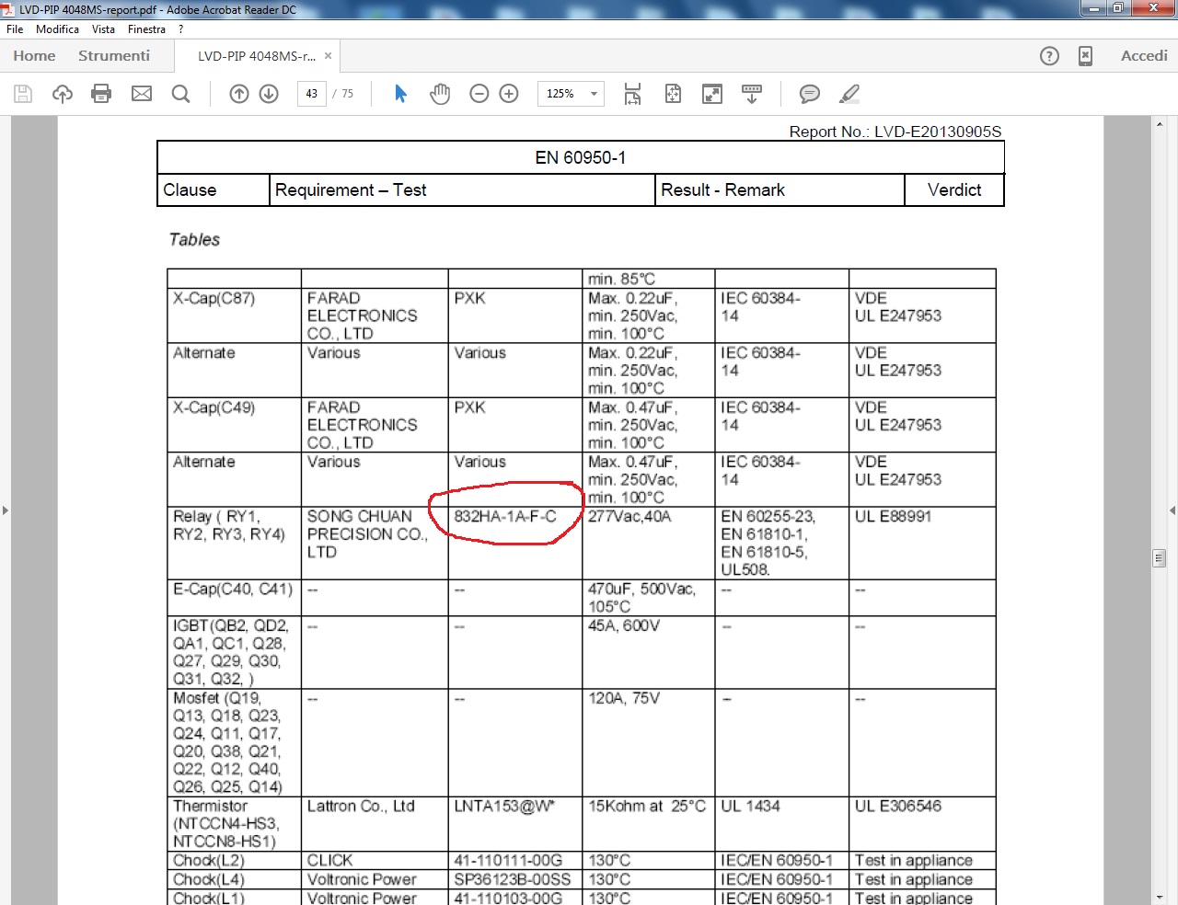The image size is (1178, 905).
Task: Send file by email envelope icon
Action: tap(142, 94)
